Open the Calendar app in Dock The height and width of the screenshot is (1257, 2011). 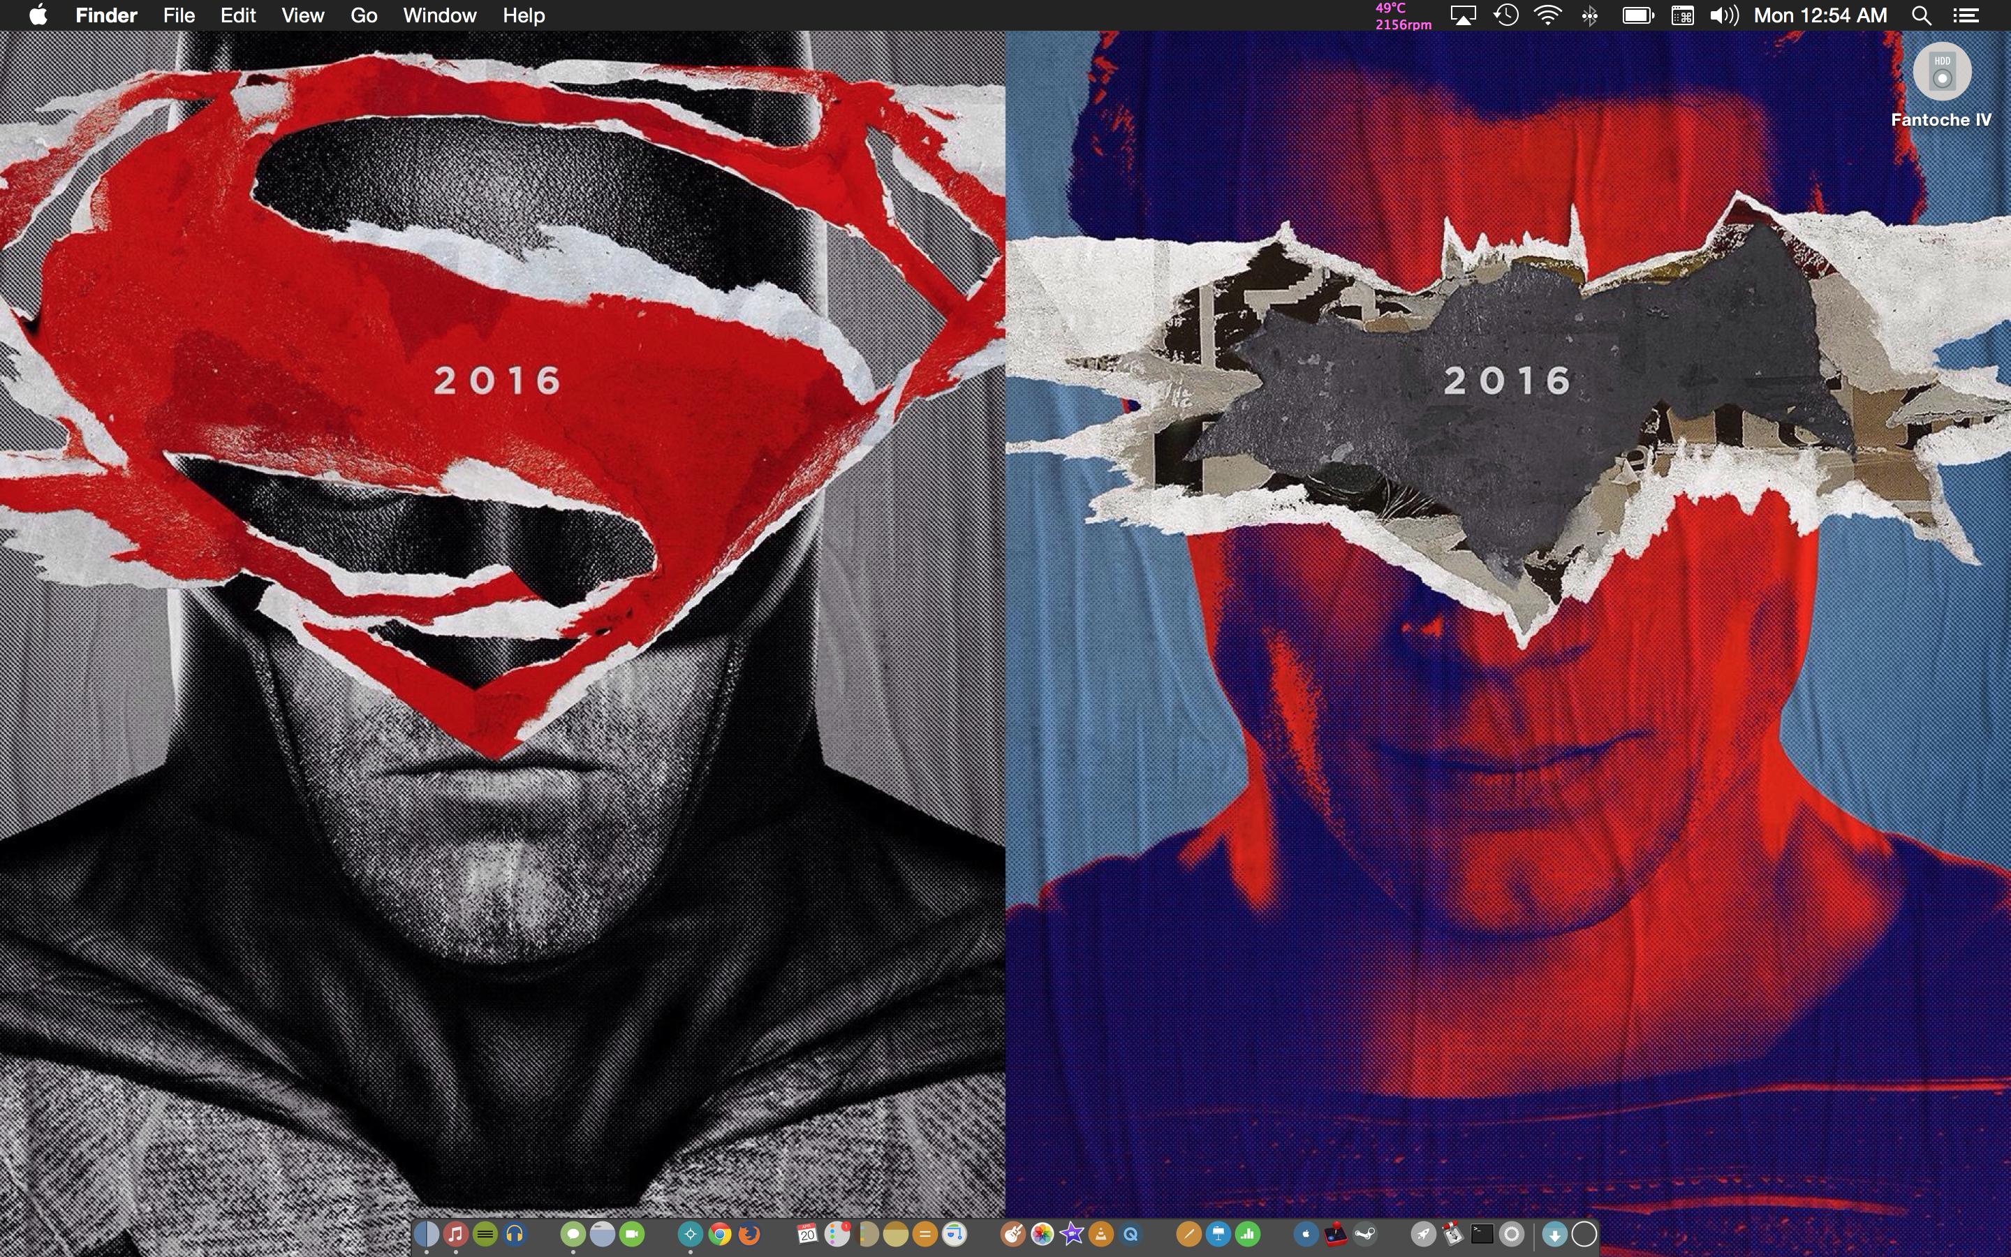[x=807, y=1235]
